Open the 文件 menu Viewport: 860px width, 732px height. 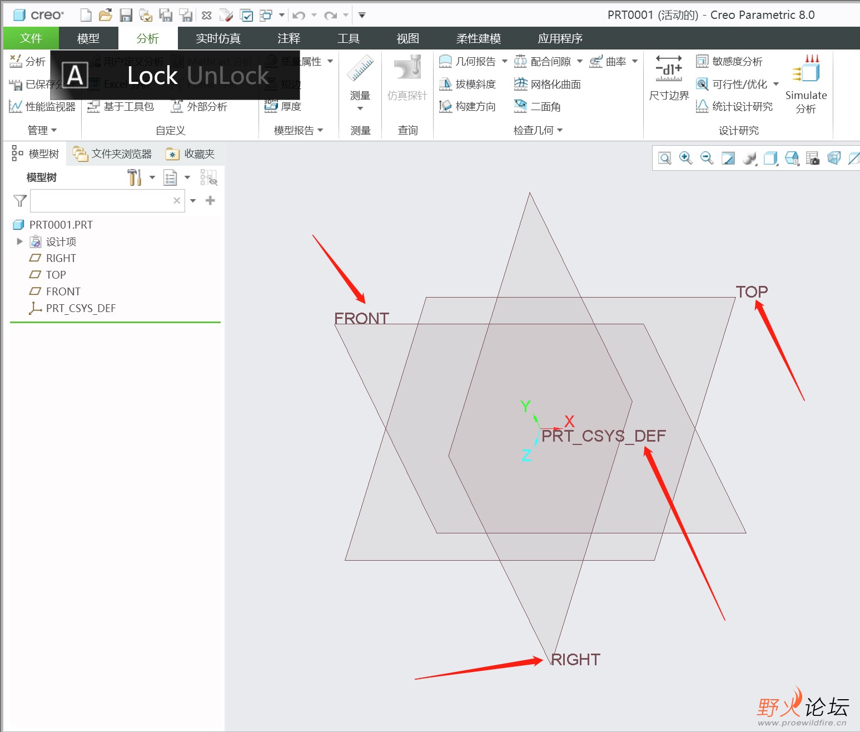click(31, 38)
